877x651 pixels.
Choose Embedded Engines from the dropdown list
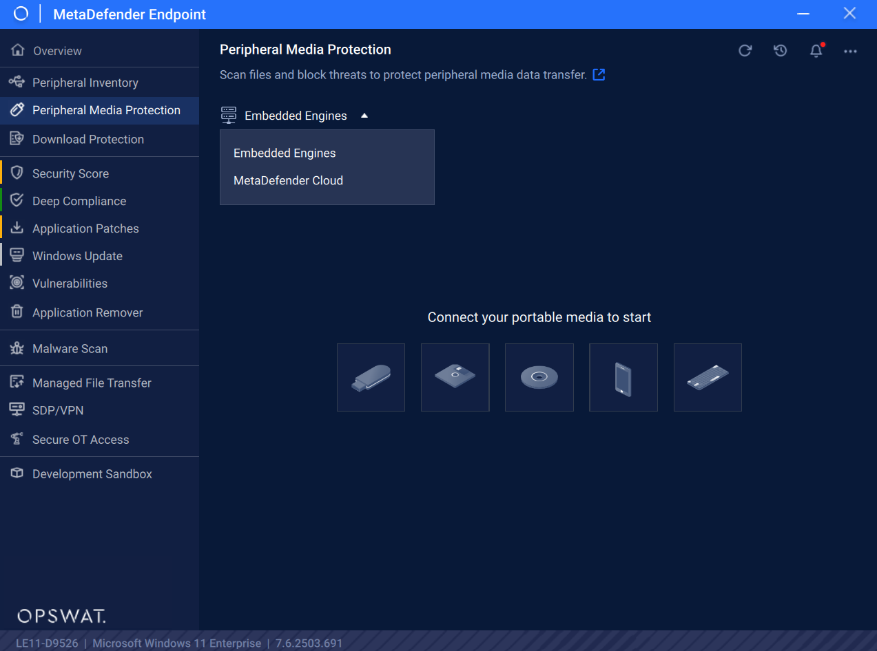(327, 153)
